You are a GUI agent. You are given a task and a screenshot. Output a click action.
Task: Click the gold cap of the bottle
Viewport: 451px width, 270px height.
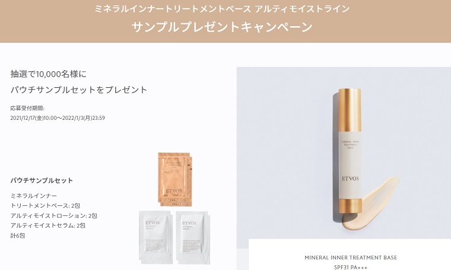coord(350,110)
